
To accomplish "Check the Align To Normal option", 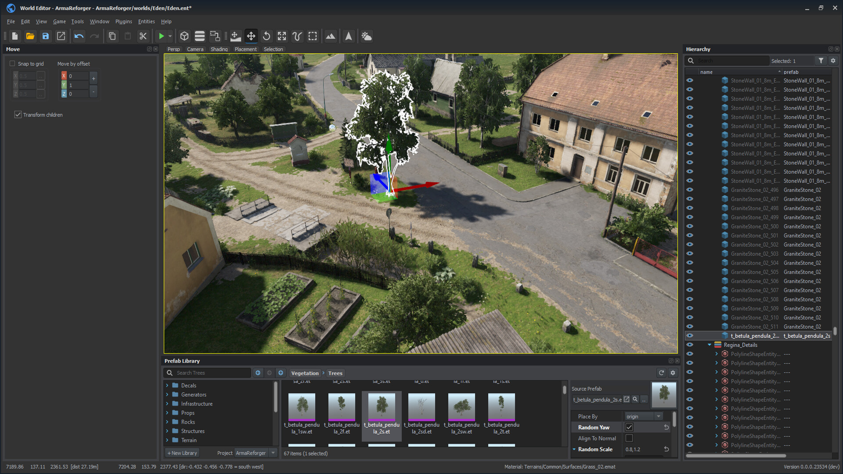I will point(629,438).
